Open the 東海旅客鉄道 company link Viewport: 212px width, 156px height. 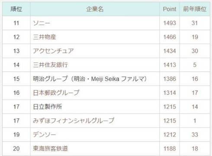click(50, 149)
